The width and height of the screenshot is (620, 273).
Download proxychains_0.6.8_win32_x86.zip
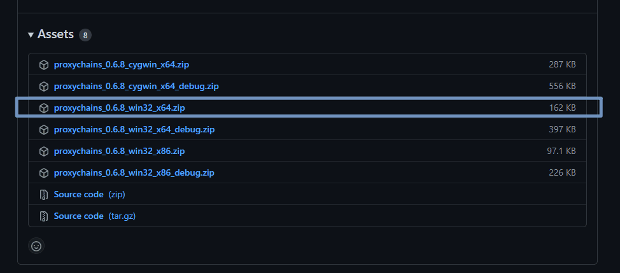[119, 151]
